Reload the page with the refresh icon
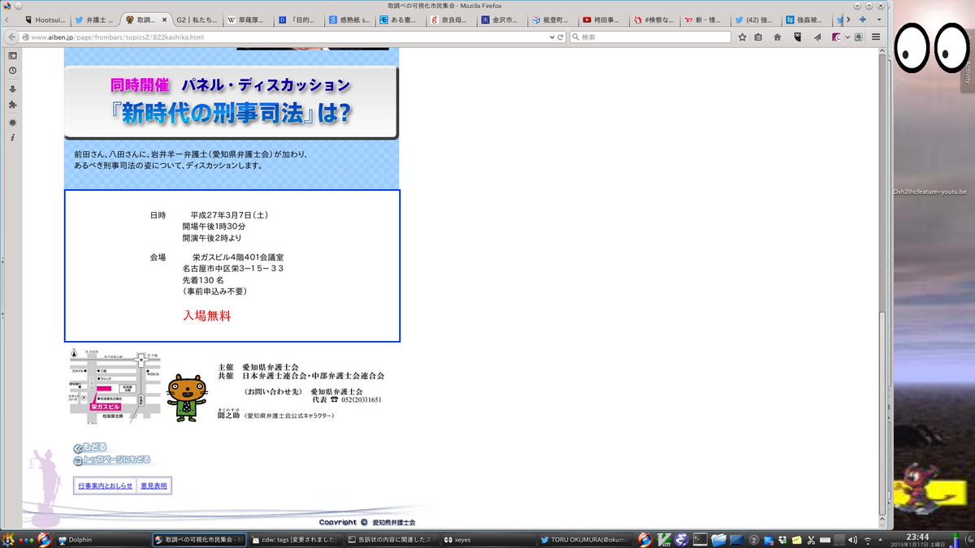Image resolution: width=975 pixels, height=548 pixels. click(x=562, y=37)
